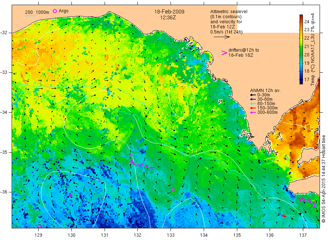The image size is (328, 240).
Task: Click the 20 value on temperature scale
Action: [306, 55]
